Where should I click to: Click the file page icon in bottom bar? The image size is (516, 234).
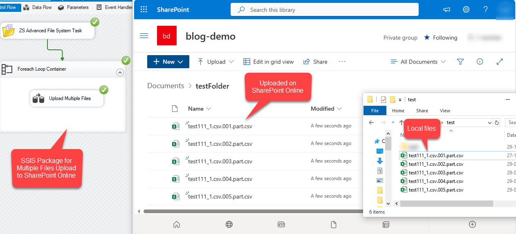333,224
